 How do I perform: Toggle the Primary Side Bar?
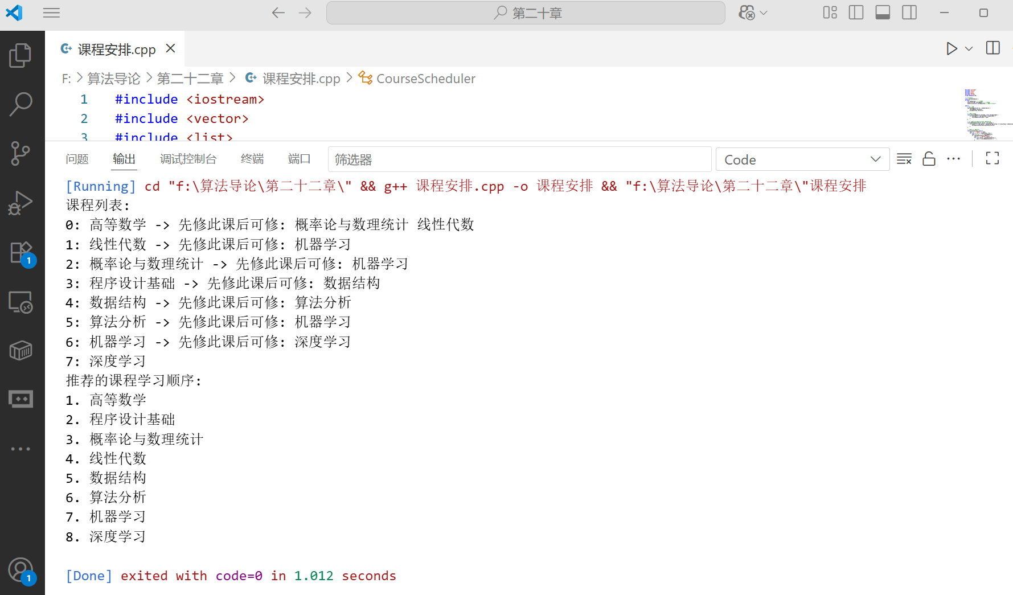click(856, 13)
